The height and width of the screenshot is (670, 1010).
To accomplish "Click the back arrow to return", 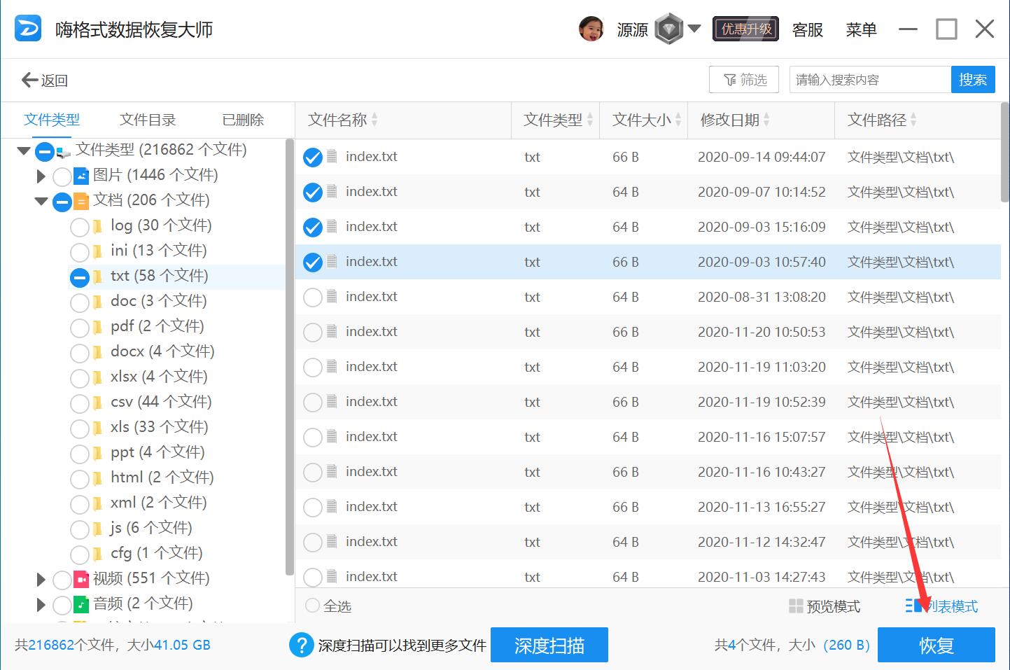I will pos(29,79).
